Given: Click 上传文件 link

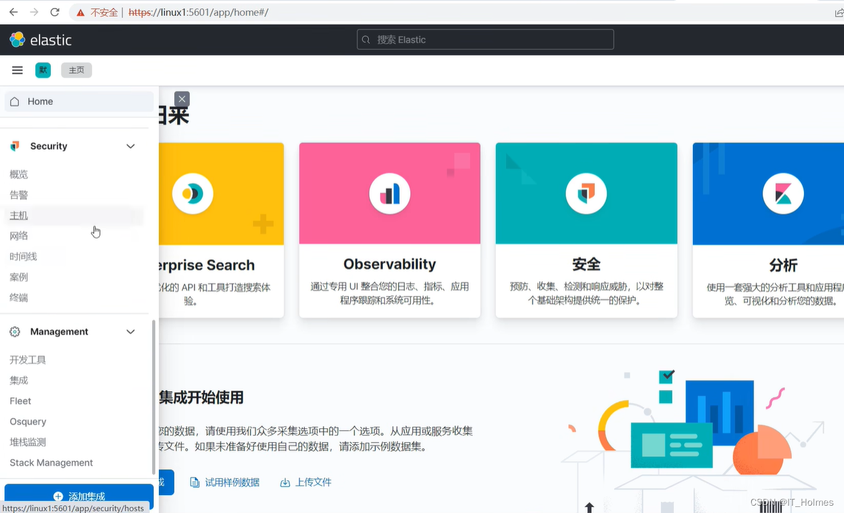Looking at the screenshot, I should (313, 482).
